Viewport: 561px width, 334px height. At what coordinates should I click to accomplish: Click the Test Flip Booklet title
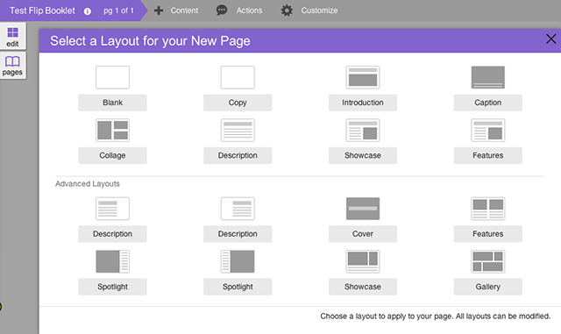click(x=42, y=11)
